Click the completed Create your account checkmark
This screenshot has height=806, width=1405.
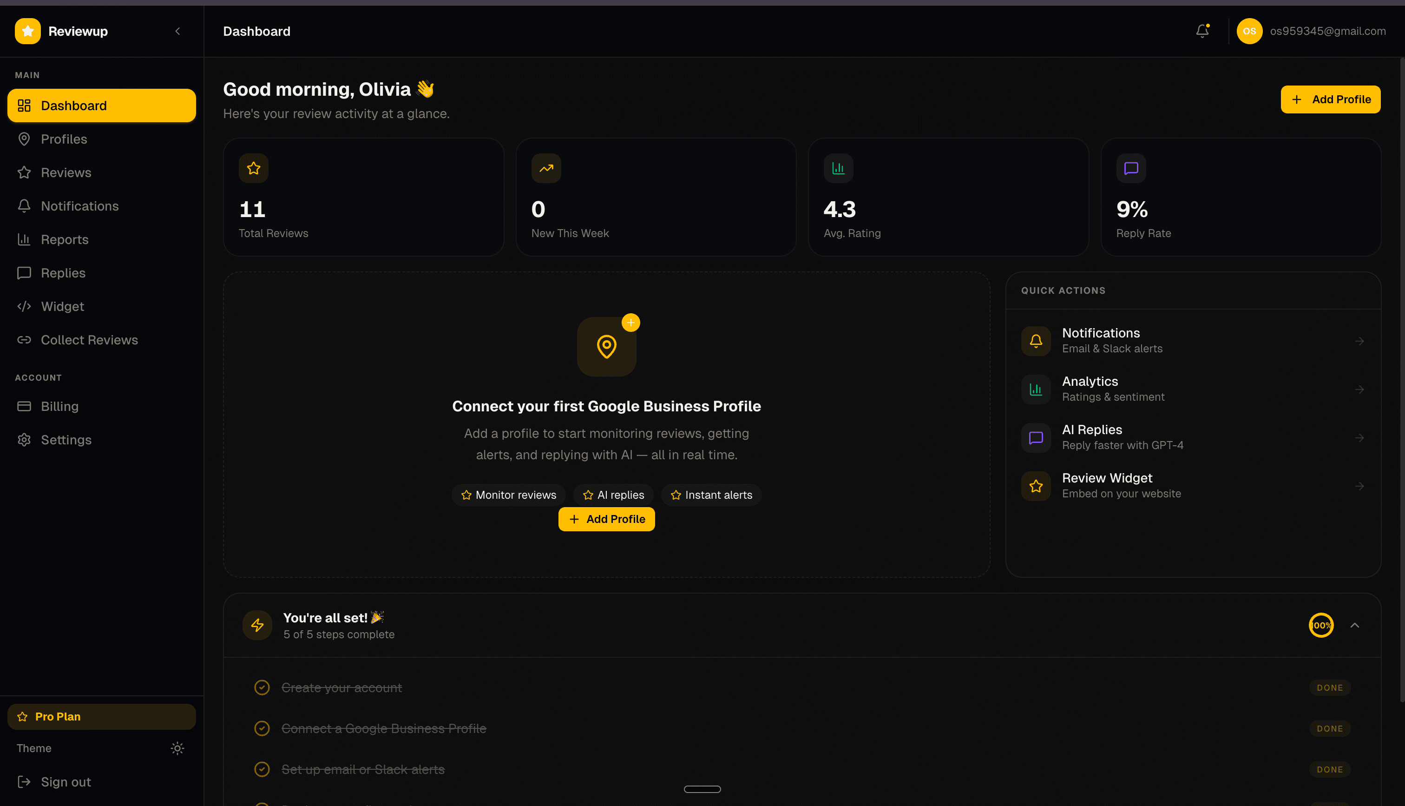coord(262,687)
